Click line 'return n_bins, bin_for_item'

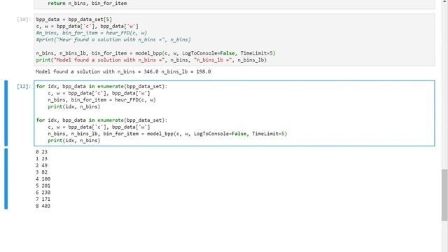(87, 3)
